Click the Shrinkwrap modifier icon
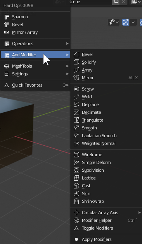Viewport: 142px width, 244px height. pyautogui.click(x=76, y=201)
